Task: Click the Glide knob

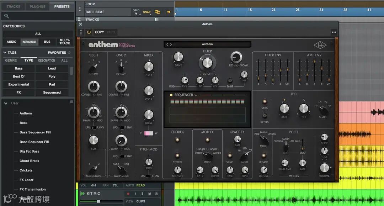Action: 324,137
